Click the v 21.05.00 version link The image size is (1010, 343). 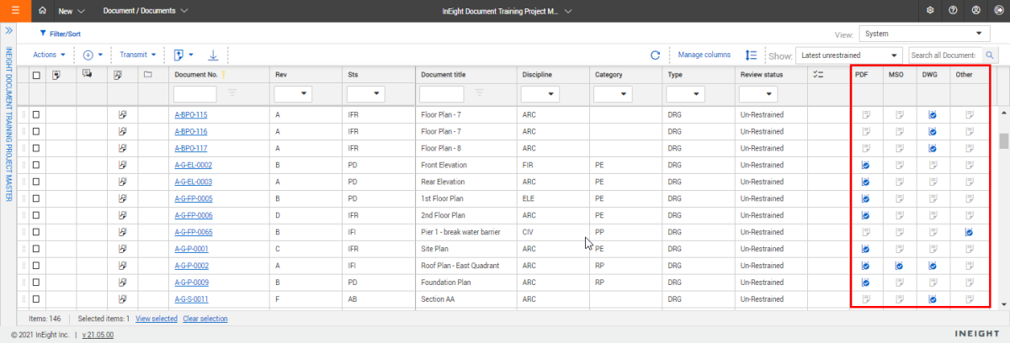coord(98,335)
